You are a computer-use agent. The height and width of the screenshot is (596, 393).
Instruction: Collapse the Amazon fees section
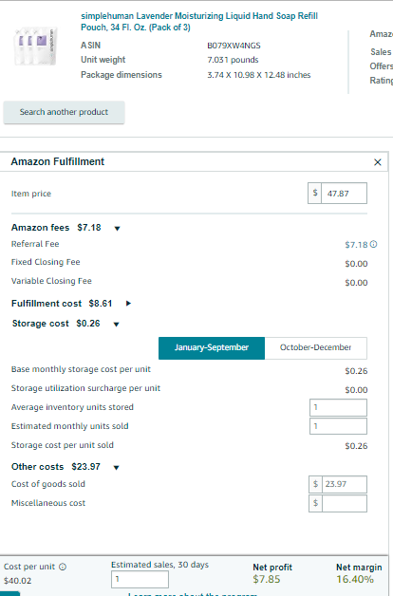(117, 229)
